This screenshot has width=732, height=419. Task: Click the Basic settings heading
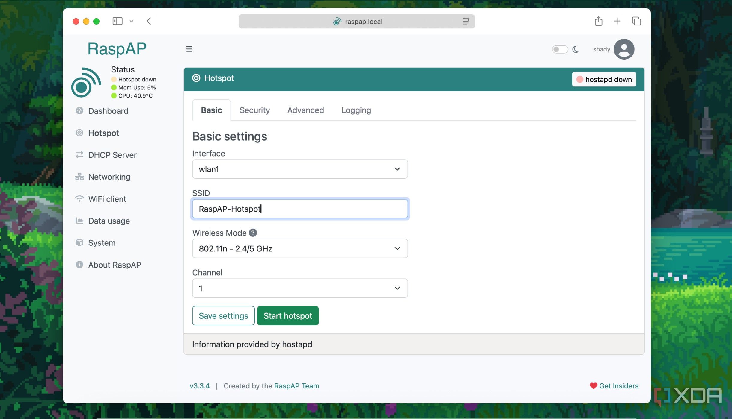(x=229, y=136)
